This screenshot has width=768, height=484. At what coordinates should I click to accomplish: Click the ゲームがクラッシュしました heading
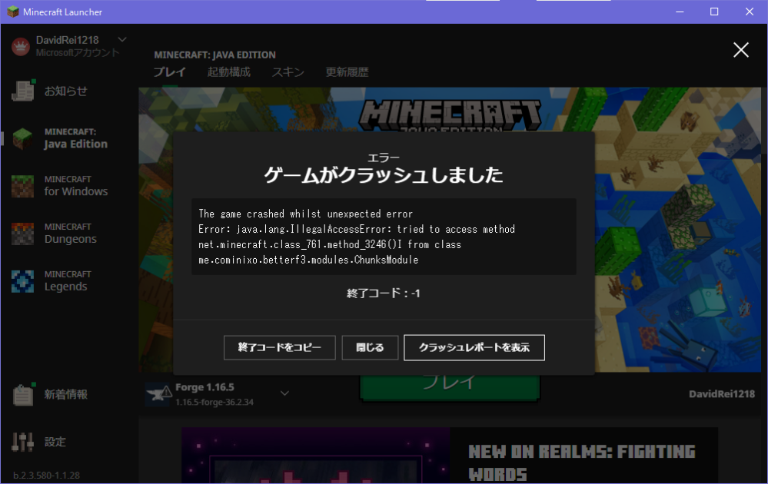click(384, 174)
